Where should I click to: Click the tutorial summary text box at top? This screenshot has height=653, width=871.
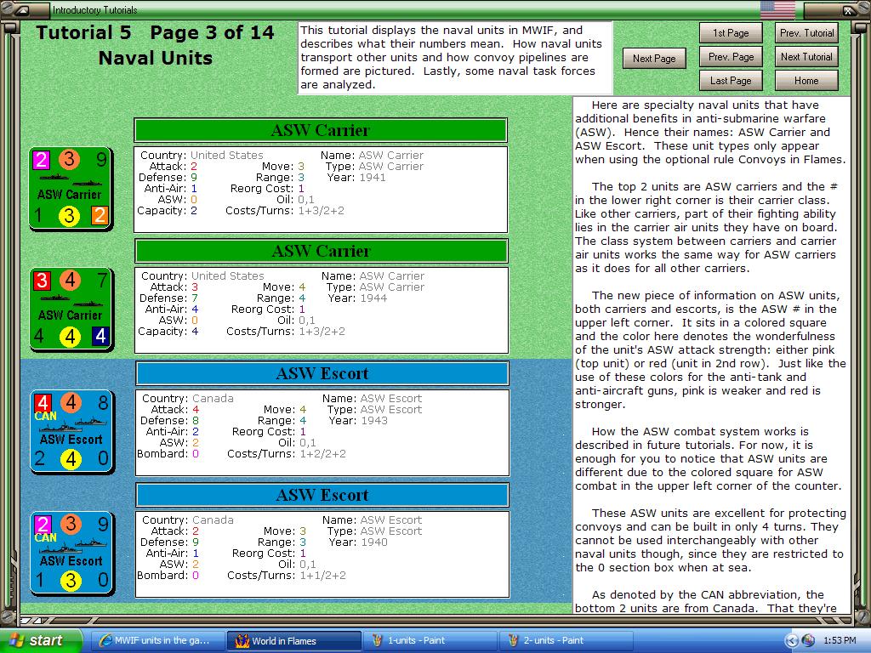coord(455,58)
